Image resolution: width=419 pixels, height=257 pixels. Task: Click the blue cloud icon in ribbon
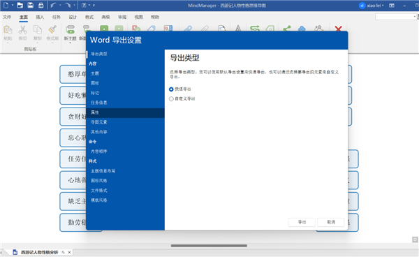pos(302,29)
